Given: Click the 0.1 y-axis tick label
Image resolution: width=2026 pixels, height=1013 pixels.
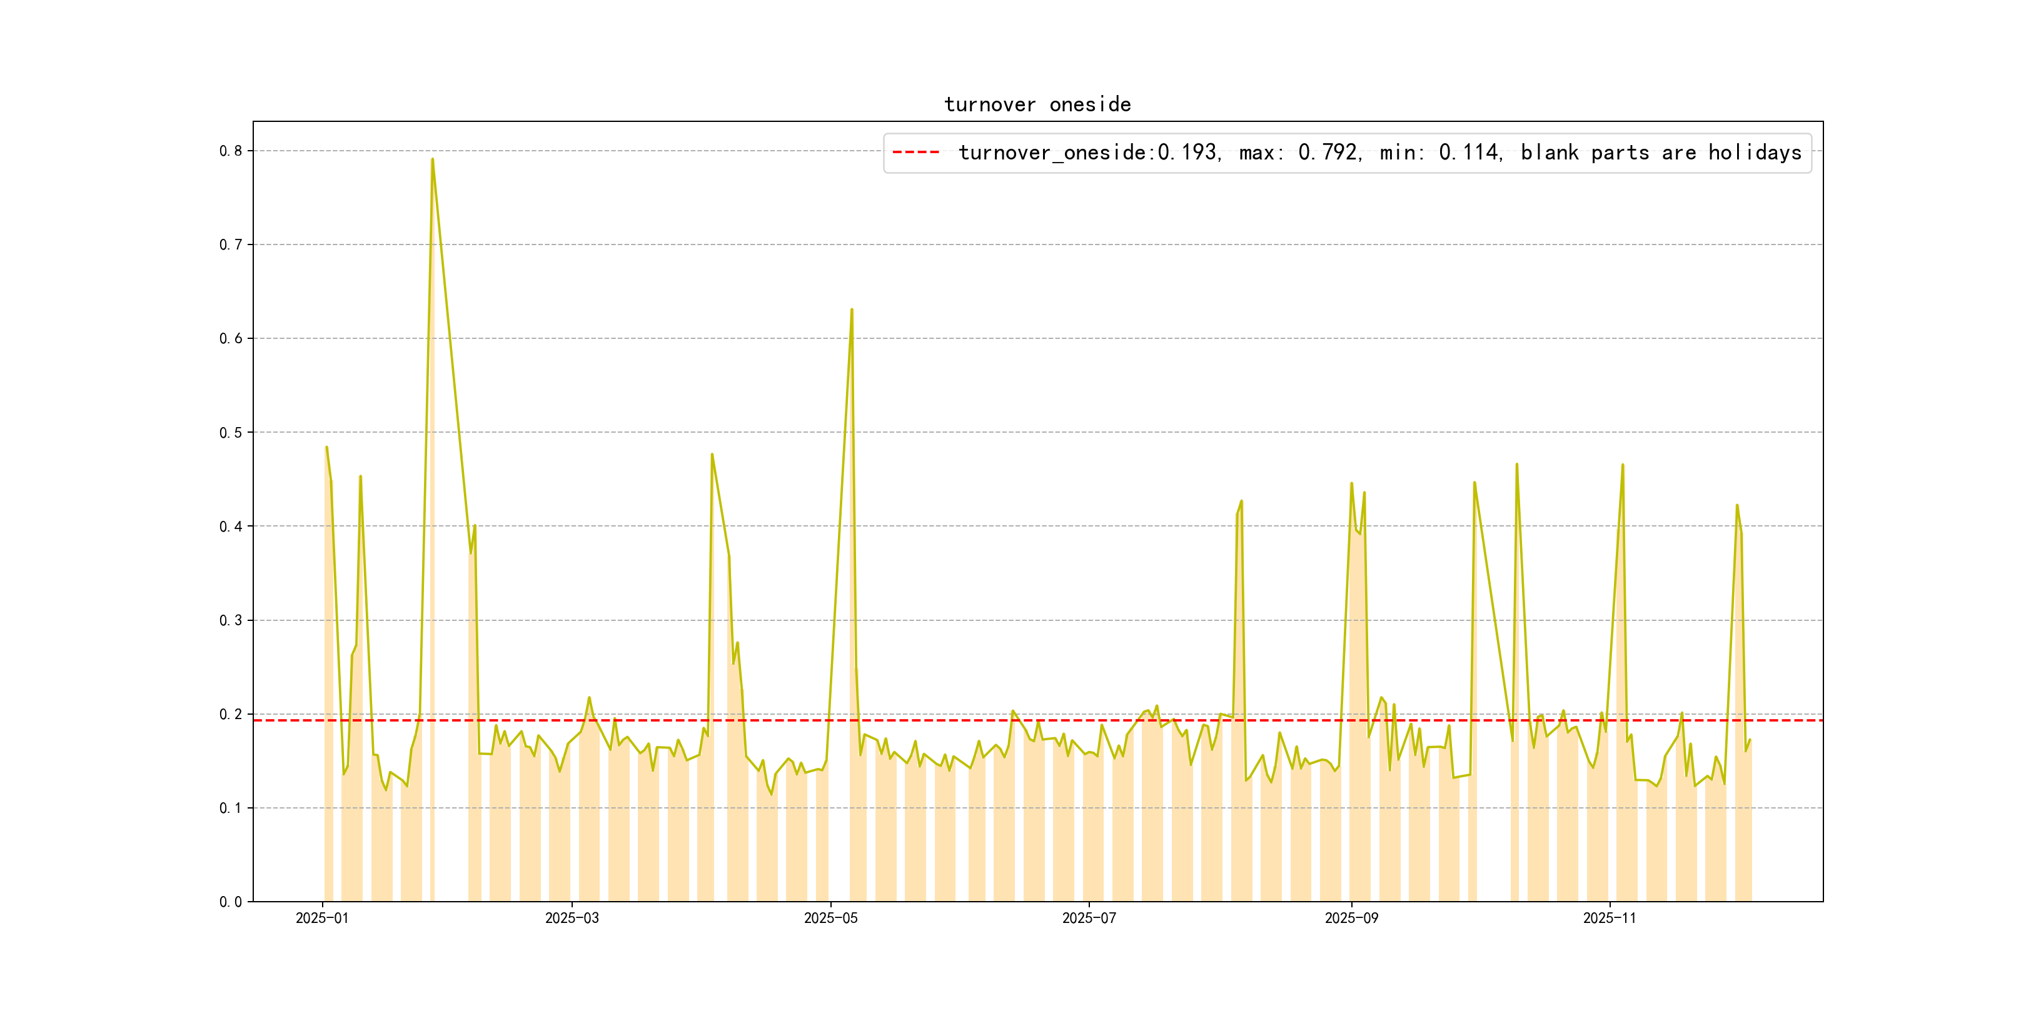Looking at the screenshot, I should point(231,808).
